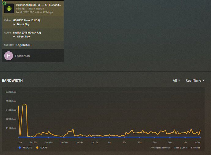Click the 572 Mbps axis label
The height and width of the screenshot is (155, 211).
pyautogui.click(x=11, y=92)
